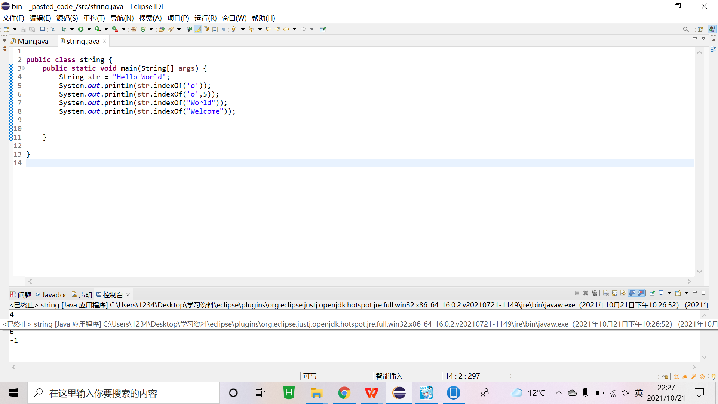Switch to the Main.java editor tab
This screenshot has height=404, width=718.
(x=33, y=41)
